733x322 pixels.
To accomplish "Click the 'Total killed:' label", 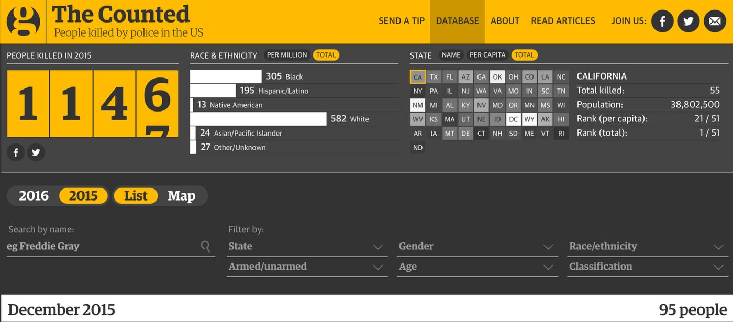I will [601, 91].
